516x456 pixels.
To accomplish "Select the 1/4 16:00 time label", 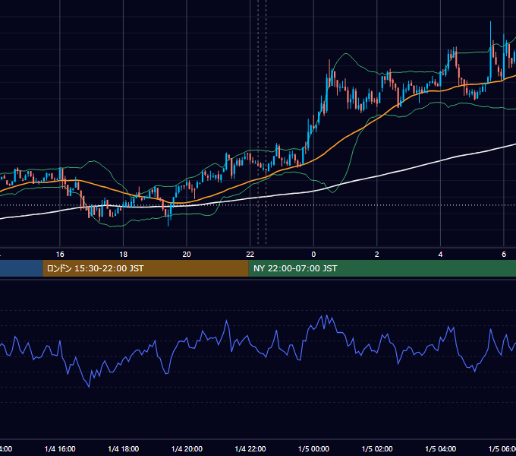I will click(60, 448).
